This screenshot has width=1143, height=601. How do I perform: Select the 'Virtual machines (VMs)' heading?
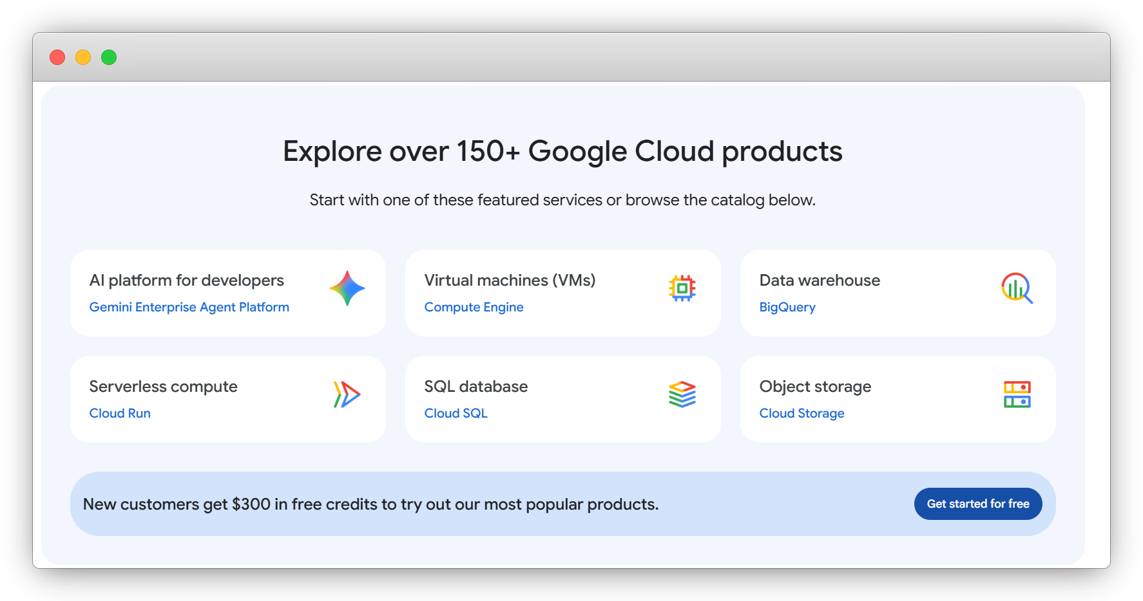(x=510, y=281)
